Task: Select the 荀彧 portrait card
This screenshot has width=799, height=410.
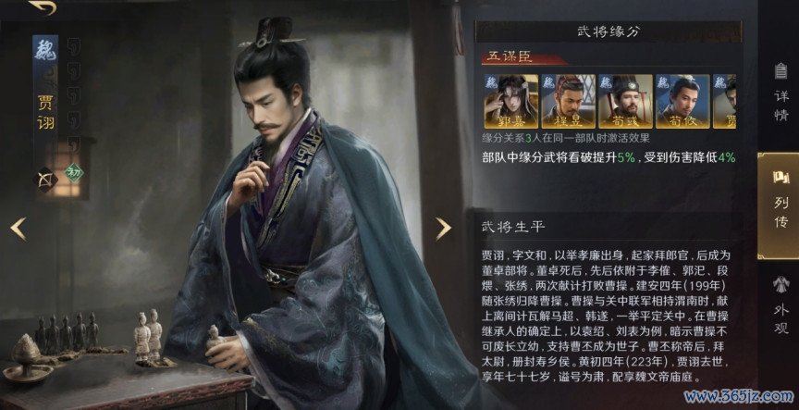Action: click(x=625, y=101)
